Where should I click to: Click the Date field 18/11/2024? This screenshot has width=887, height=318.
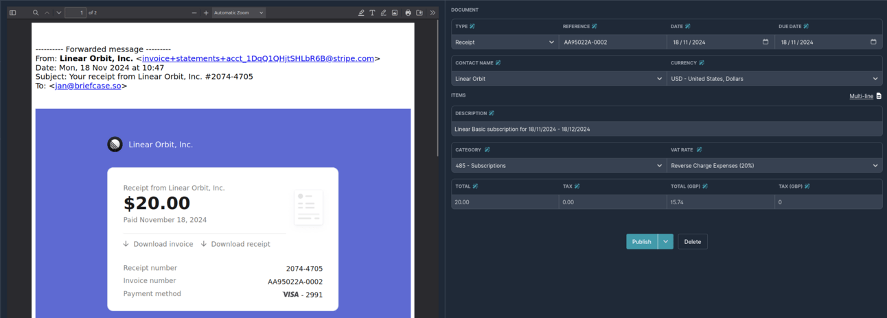(720, 42)
